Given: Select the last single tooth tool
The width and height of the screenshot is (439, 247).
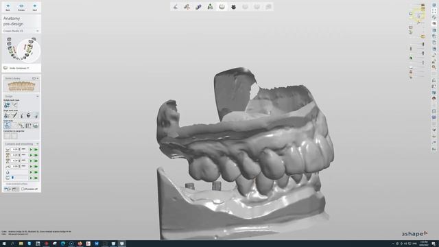Looking at the screenshot, I should pos(36,115).
